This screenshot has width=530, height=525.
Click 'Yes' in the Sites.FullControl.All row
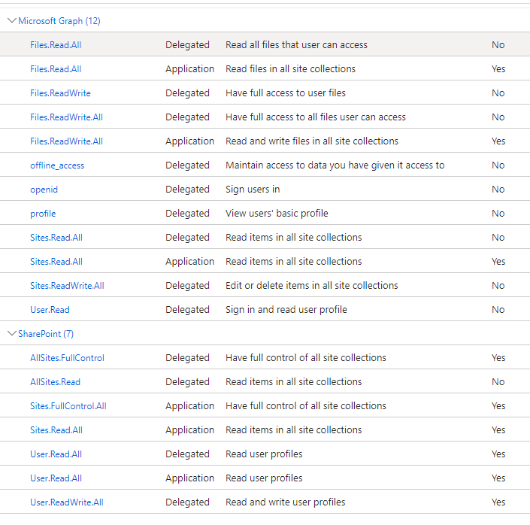(x=498, y=406)
